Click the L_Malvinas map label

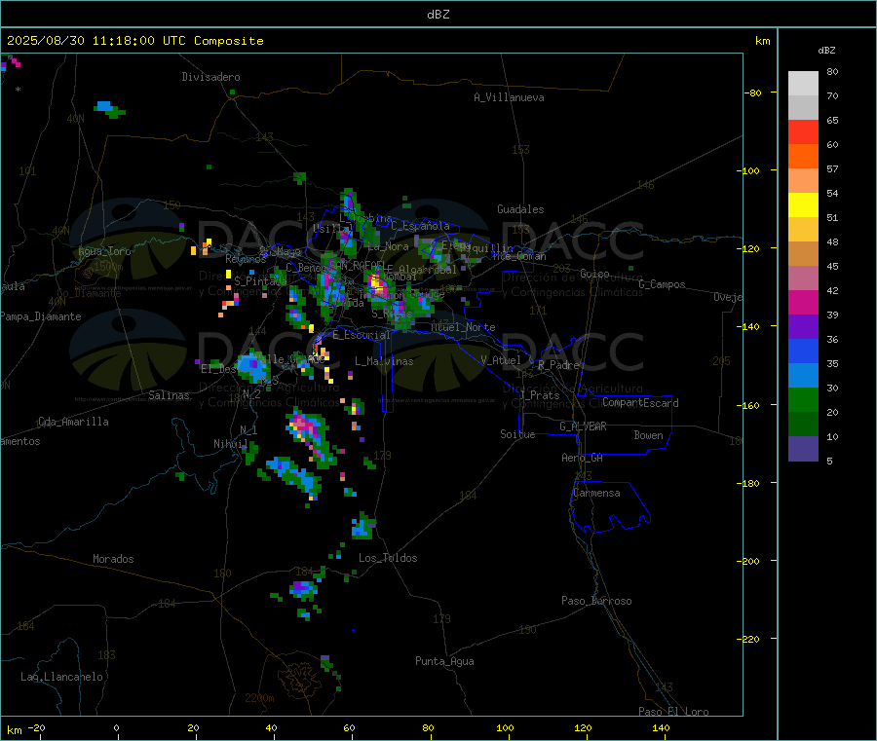pyautogui.click(x=384, y=361)
